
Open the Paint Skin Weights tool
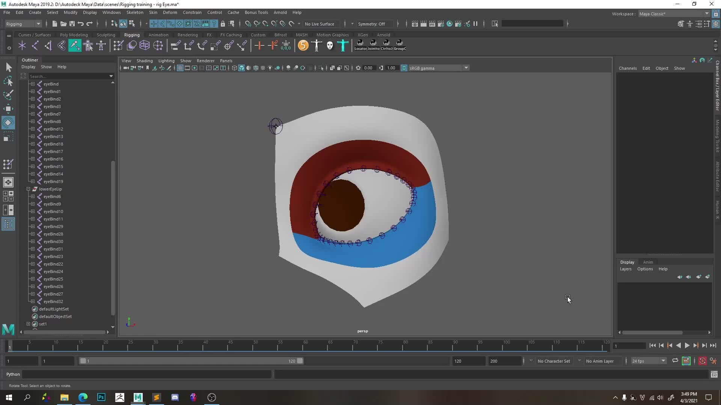[75, 45]
